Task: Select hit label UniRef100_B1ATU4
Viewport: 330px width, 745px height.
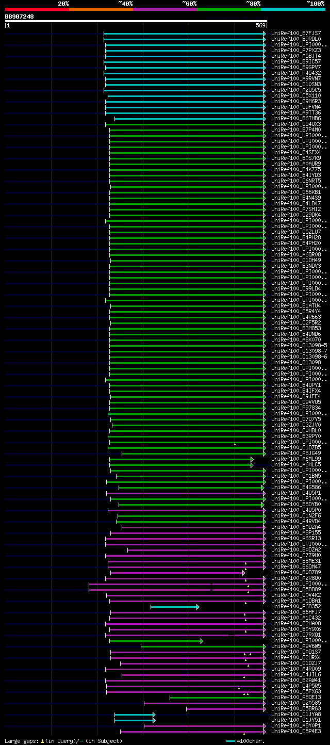Action: (296, 305)
